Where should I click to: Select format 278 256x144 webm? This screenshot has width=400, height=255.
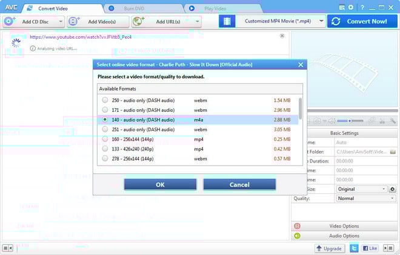pyautogui.click(x=198, y=159)
